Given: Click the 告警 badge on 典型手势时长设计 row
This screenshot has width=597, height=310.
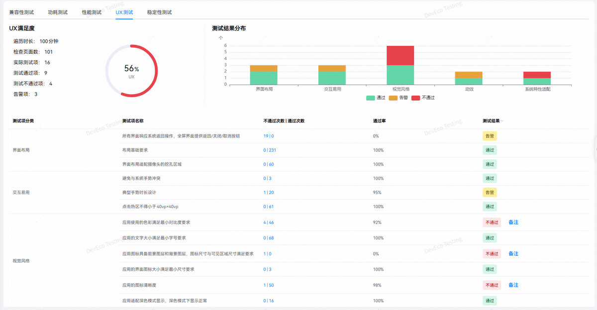Looking at the screenshot, I should [490, 193].
